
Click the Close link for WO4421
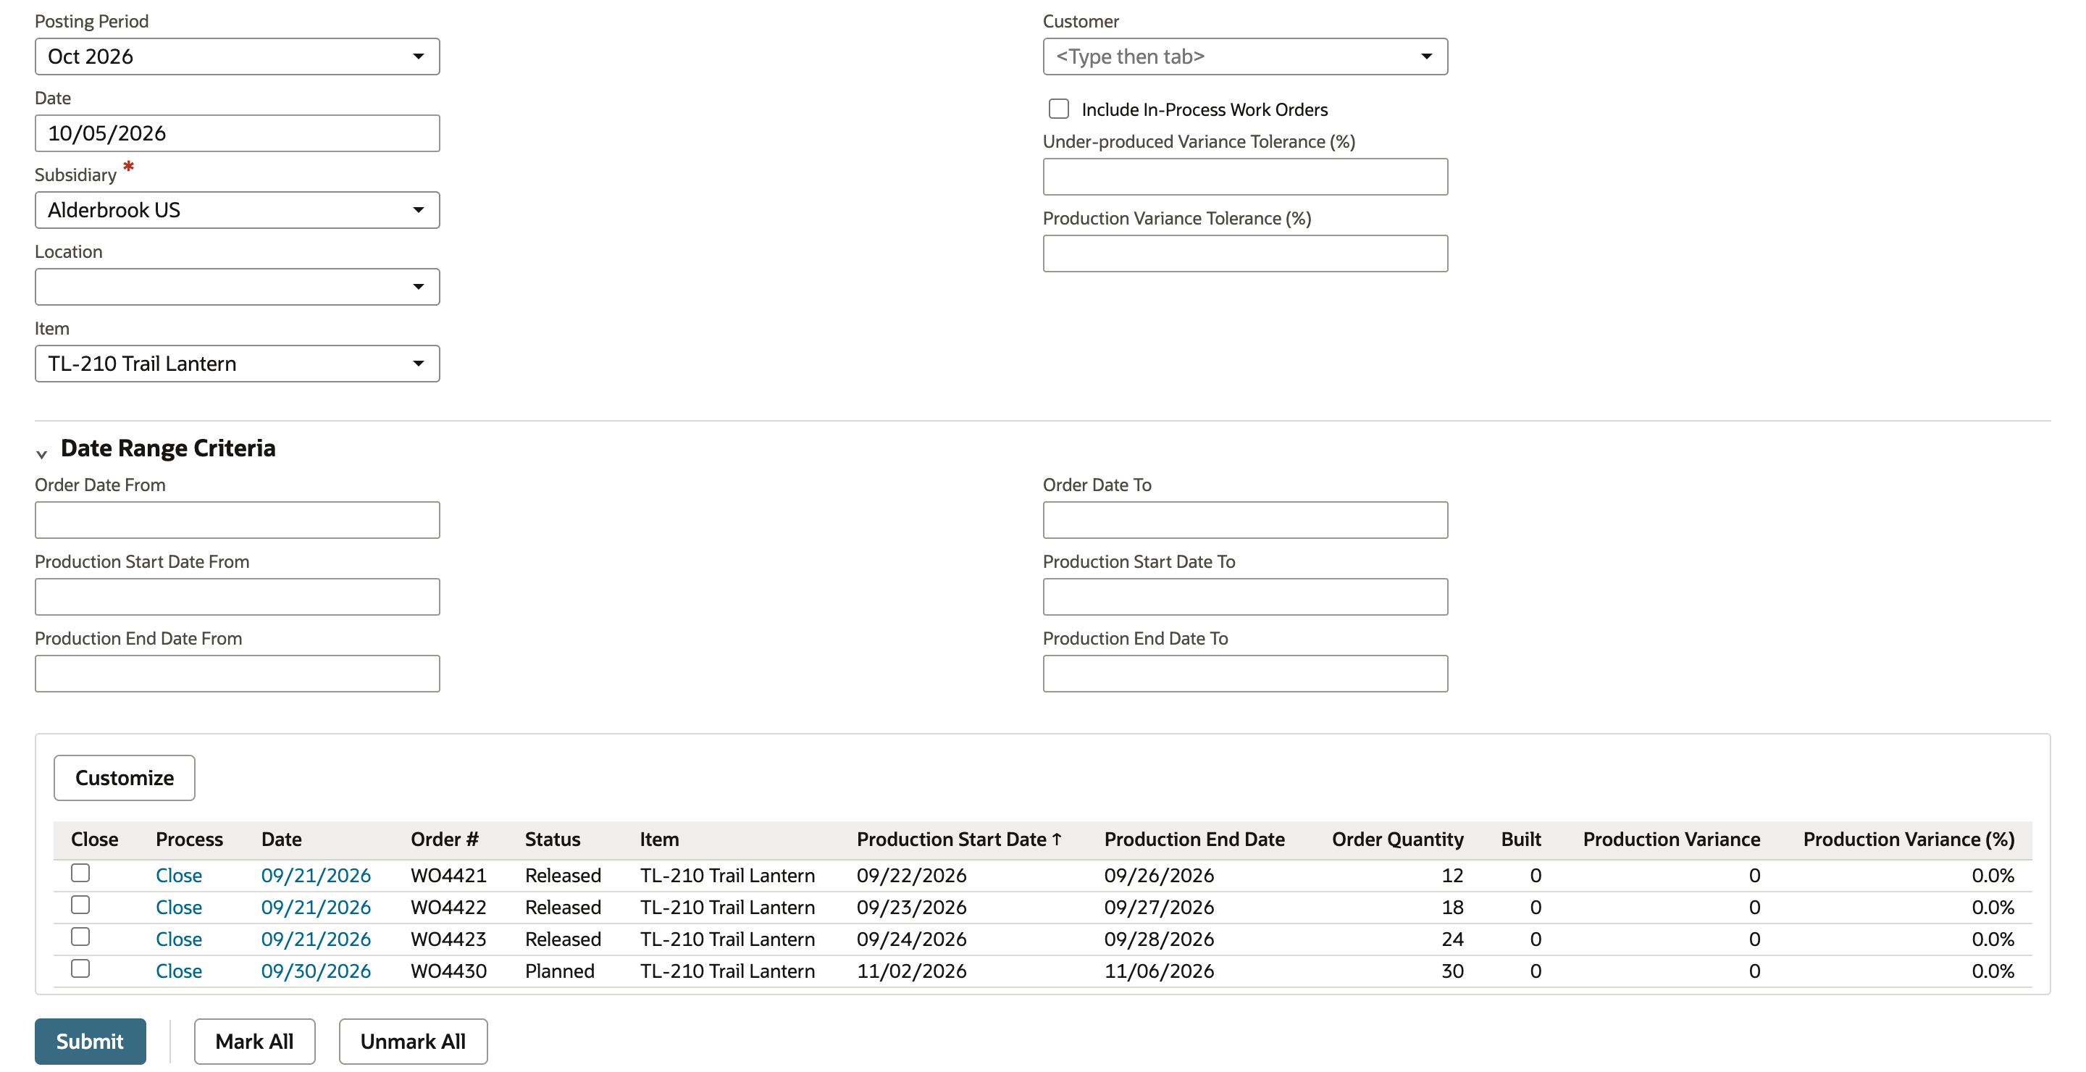coord(178,876)
